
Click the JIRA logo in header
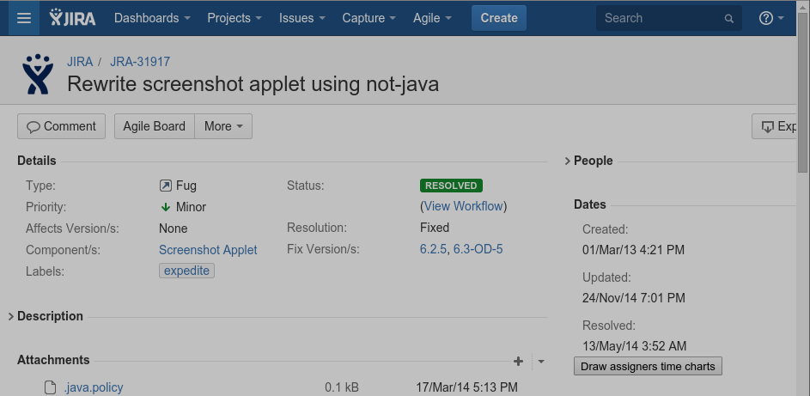tap(72, 18)
